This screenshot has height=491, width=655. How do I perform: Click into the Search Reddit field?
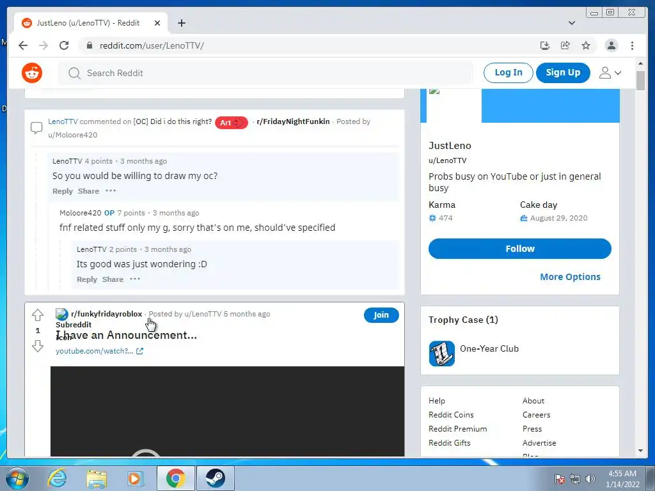265,73
